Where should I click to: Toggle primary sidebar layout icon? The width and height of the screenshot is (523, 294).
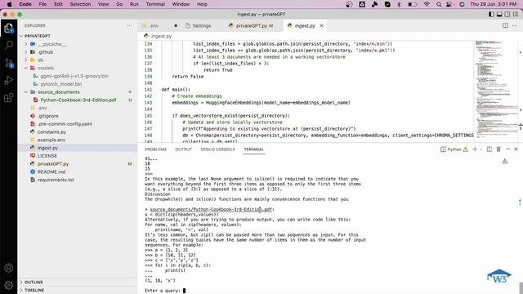(x=491, y=15)
